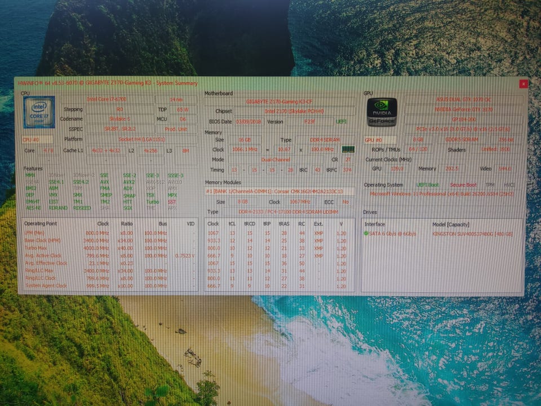Click the RDSEED feature flag

tap(82, 208)
